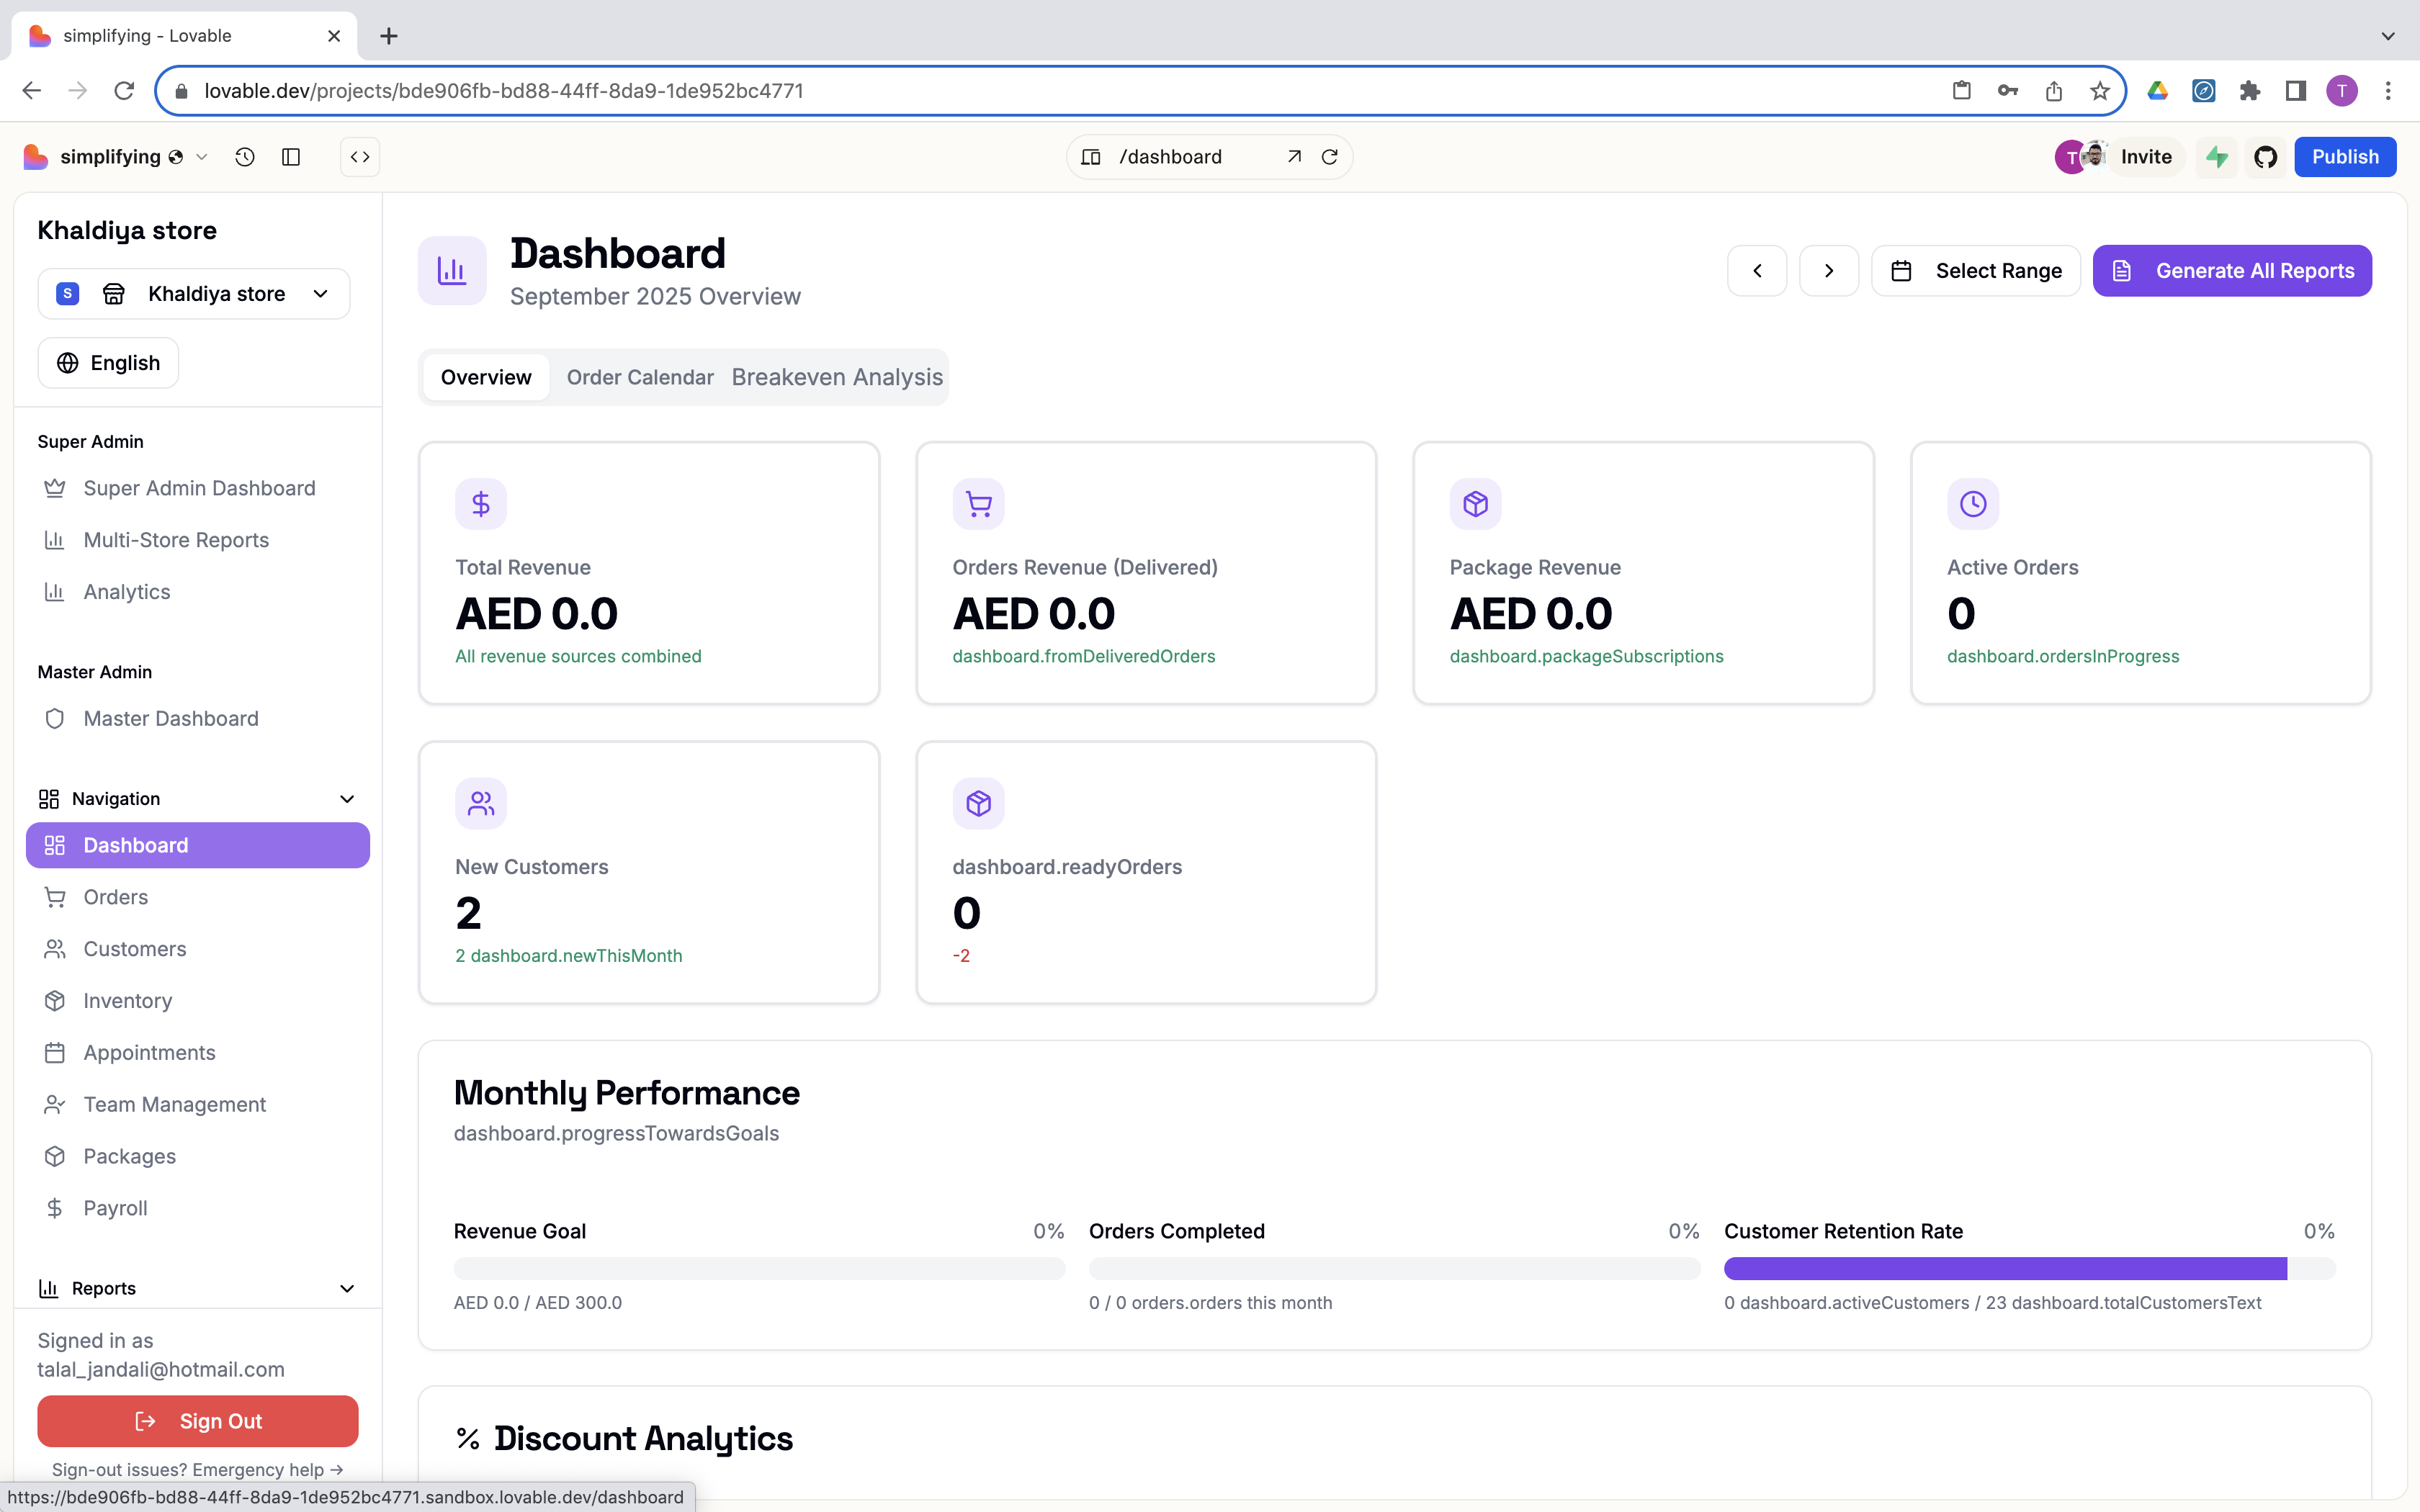Switch to code view icon
Image resolution: width=2420 pixels, height=1512 pixels.
[x=360, y=157]
